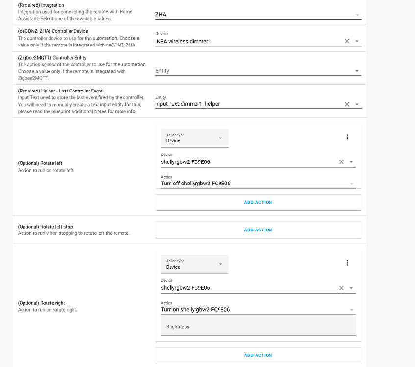Clear the input_text.dimmer1_helper entity selection
415x367 pixels.
347,104
